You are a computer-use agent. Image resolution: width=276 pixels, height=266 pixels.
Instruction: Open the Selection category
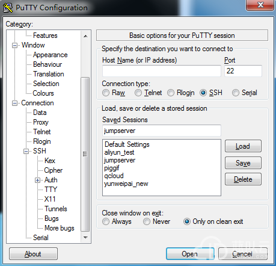[x=46, y=84]
